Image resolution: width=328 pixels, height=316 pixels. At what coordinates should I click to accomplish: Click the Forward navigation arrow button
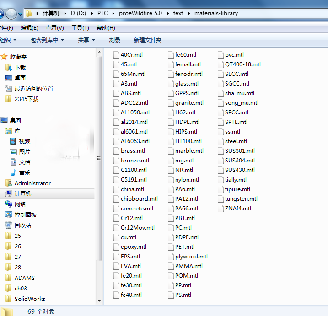point(11,14)
